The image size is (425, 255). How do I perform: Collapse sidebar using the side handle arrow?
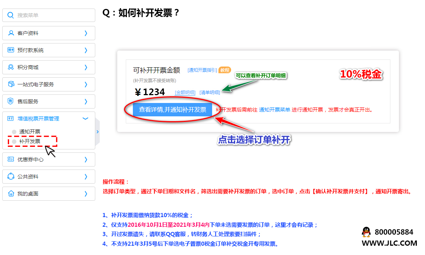click(x=98, y=132)
